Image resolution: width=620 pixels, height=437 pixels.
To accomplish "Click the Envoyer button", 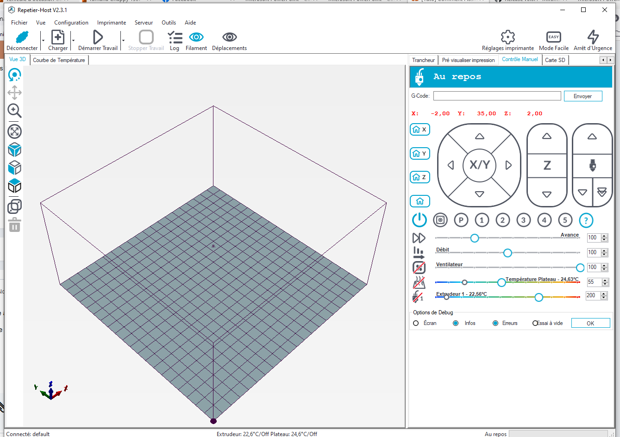I will pyautogui.click(x=583, y=96).
